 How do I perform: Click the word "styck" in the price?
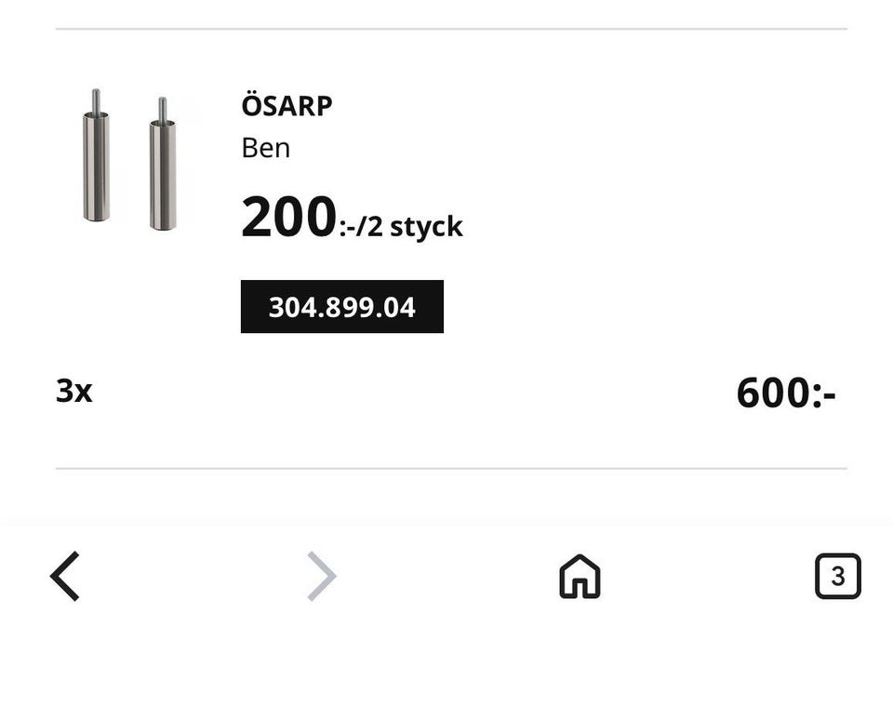point(426,226)
